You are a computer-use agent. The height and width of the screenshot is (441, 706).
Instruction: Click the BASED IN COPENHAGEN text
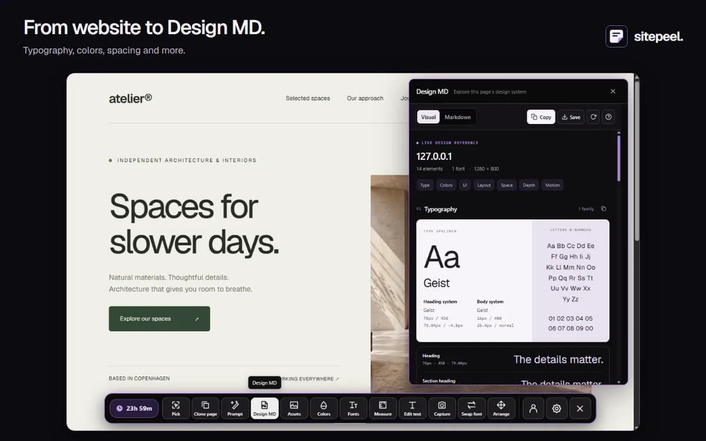pyautogui.click(x=139, y=379)
